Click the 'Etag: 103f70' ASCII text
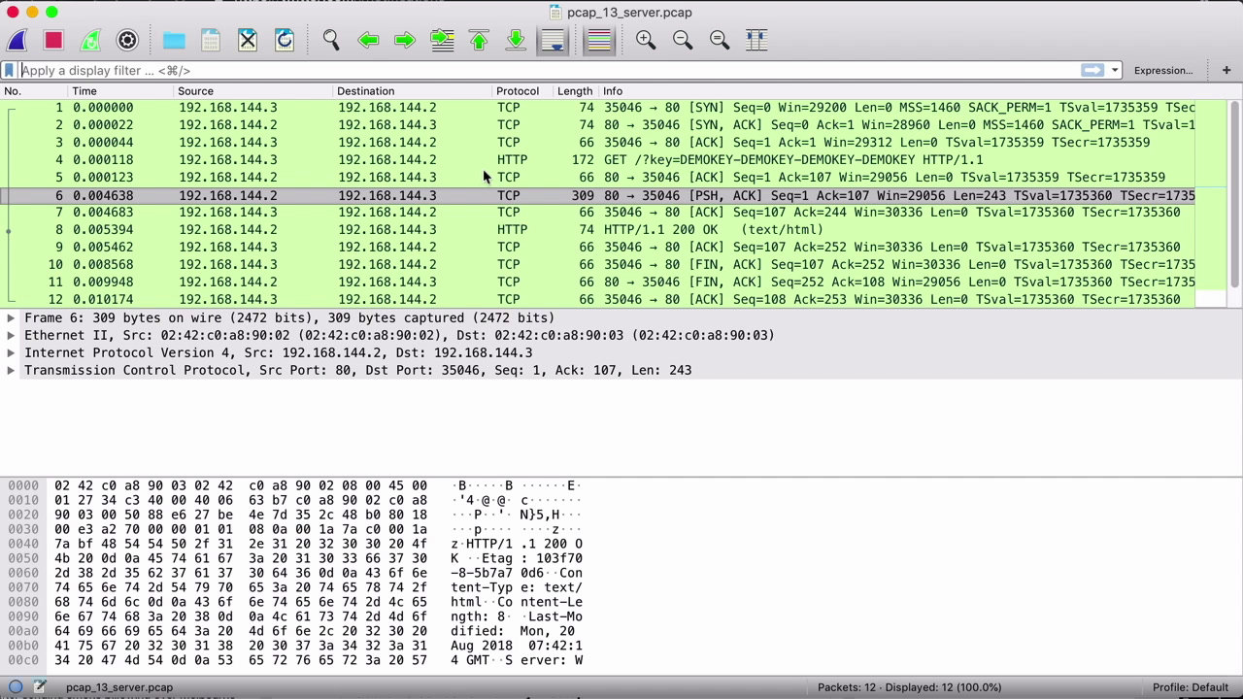The width and height of the screenshot is (1243, 699). coord(531,558)
